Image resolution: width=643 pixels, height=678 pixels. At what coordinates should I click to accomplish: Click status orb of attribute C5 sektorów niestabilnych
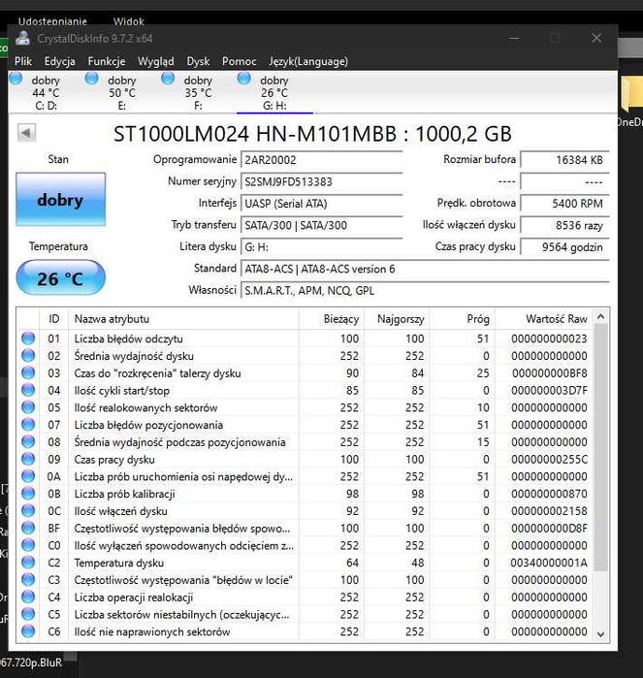(x=28, y=614)
